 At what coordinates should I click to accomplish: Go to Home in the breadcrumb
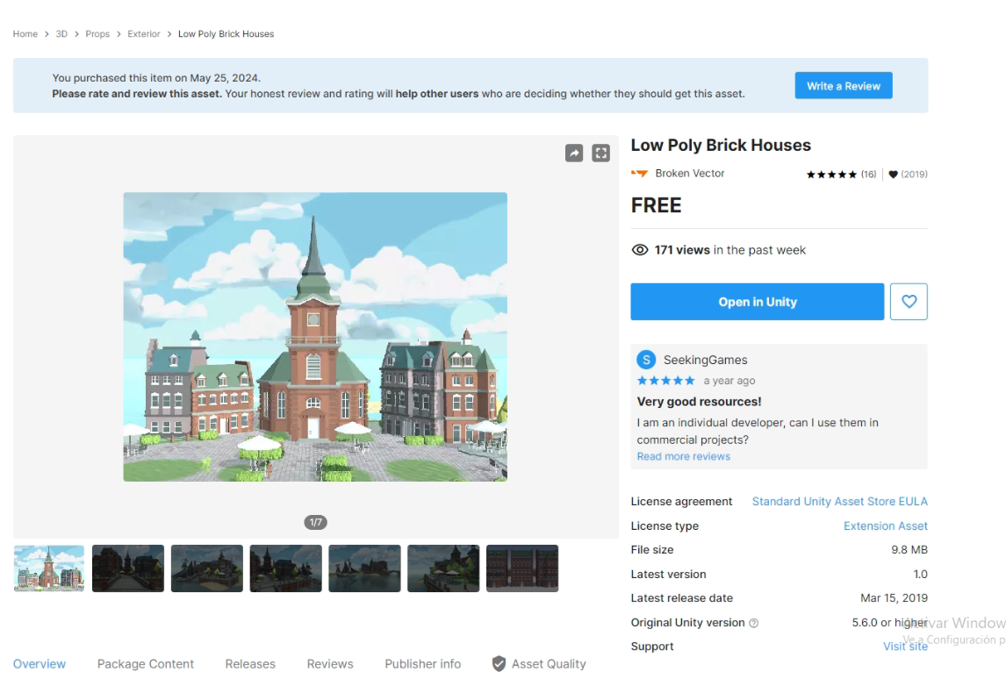tap(25, 34)
